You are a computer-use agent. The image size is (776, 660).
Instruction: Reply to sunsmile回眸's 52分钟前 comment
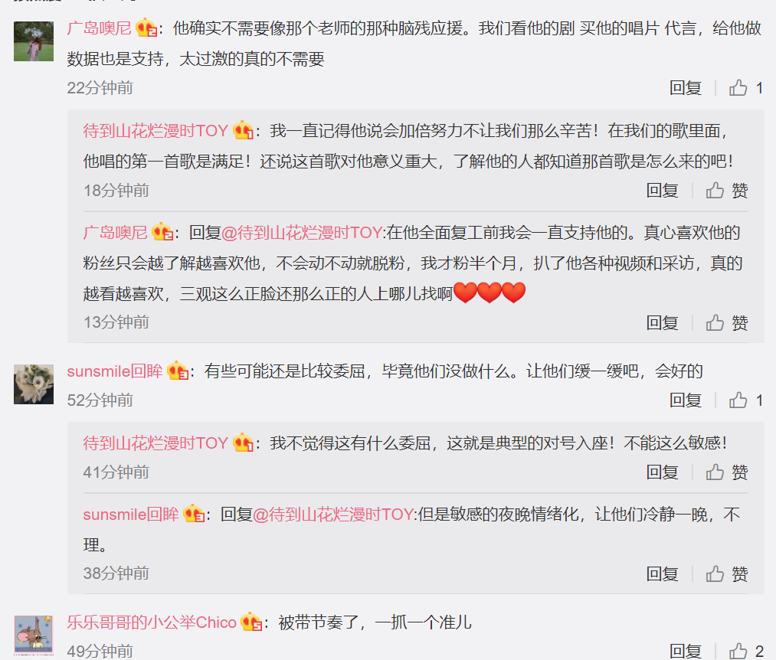[x=686, y=400]
